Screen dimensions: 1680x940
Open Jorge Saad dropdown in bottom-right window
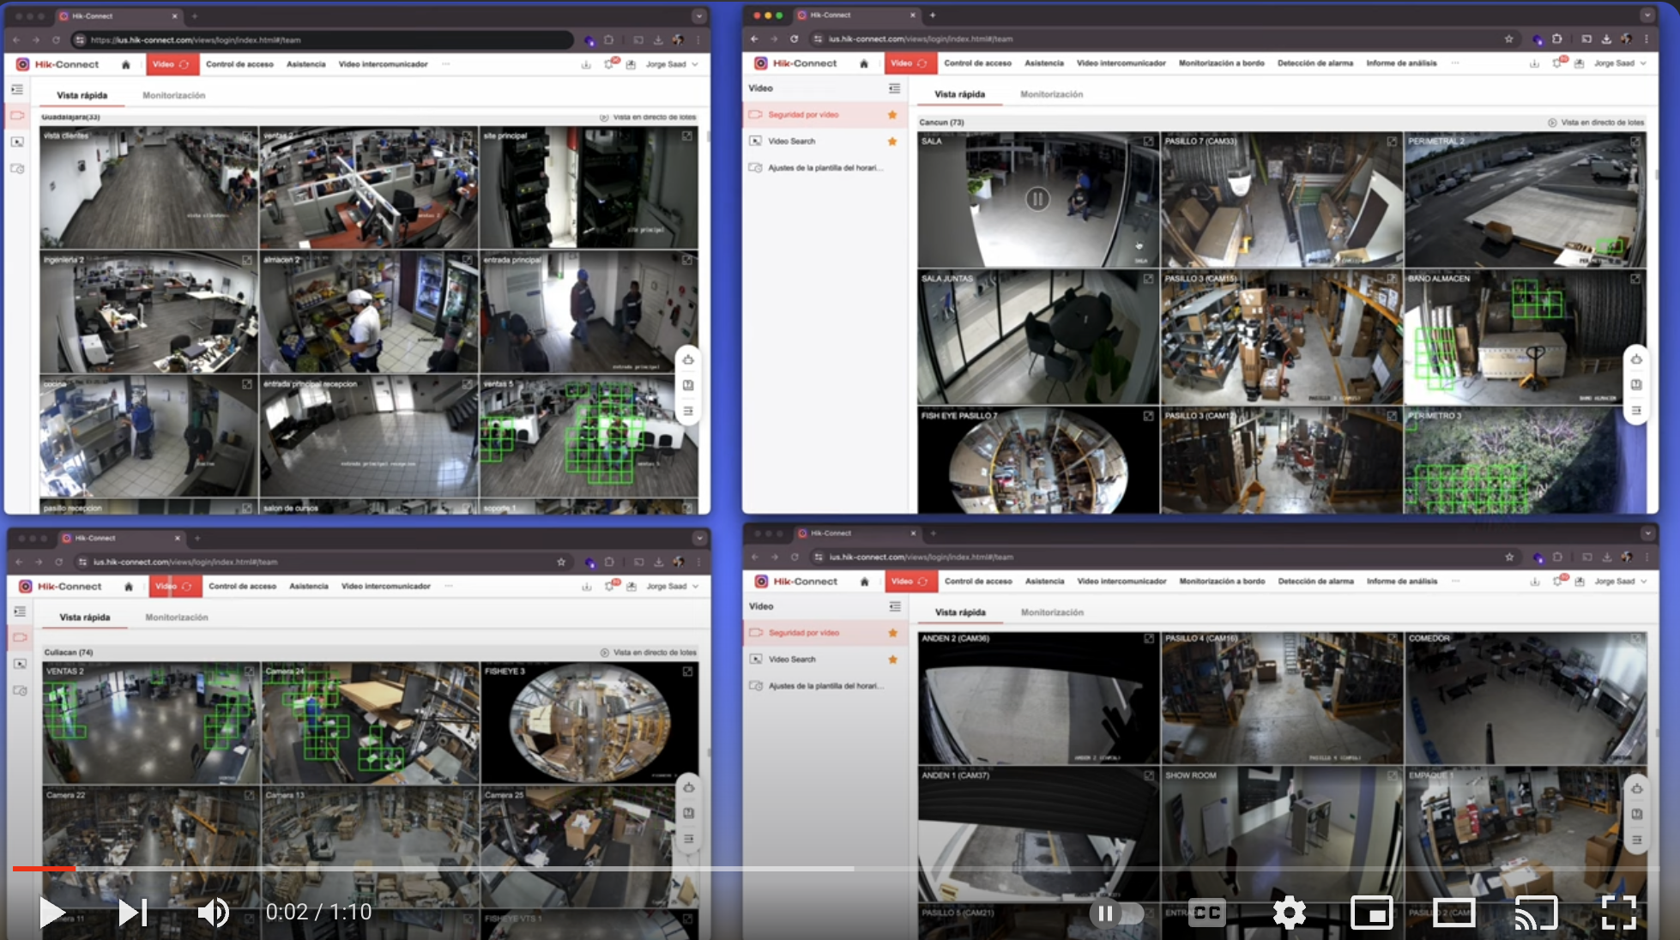[1621, 581]
